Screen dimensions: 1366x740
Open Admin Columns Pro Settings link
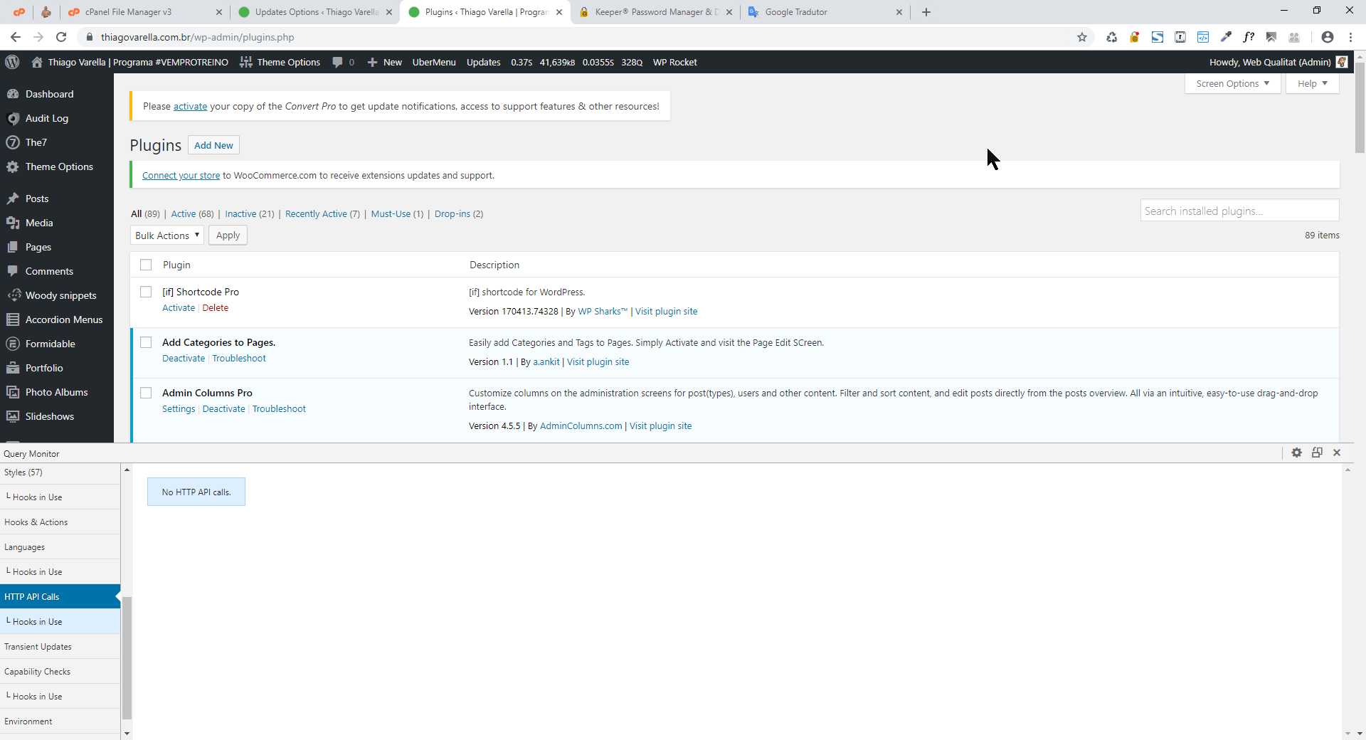(x=179, y=409)
